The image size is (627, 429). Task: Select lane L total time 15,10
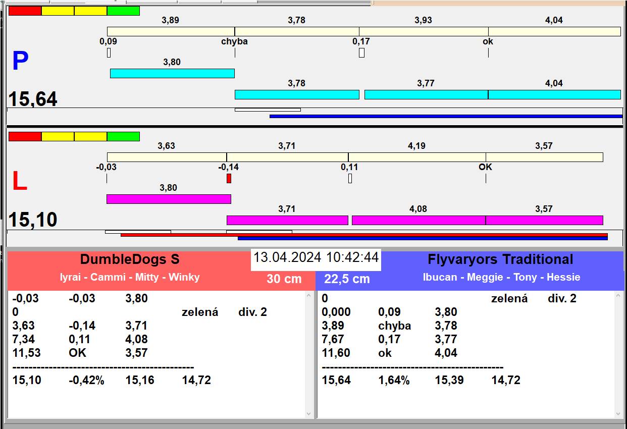pyautogui.click(x=33, y=220)
